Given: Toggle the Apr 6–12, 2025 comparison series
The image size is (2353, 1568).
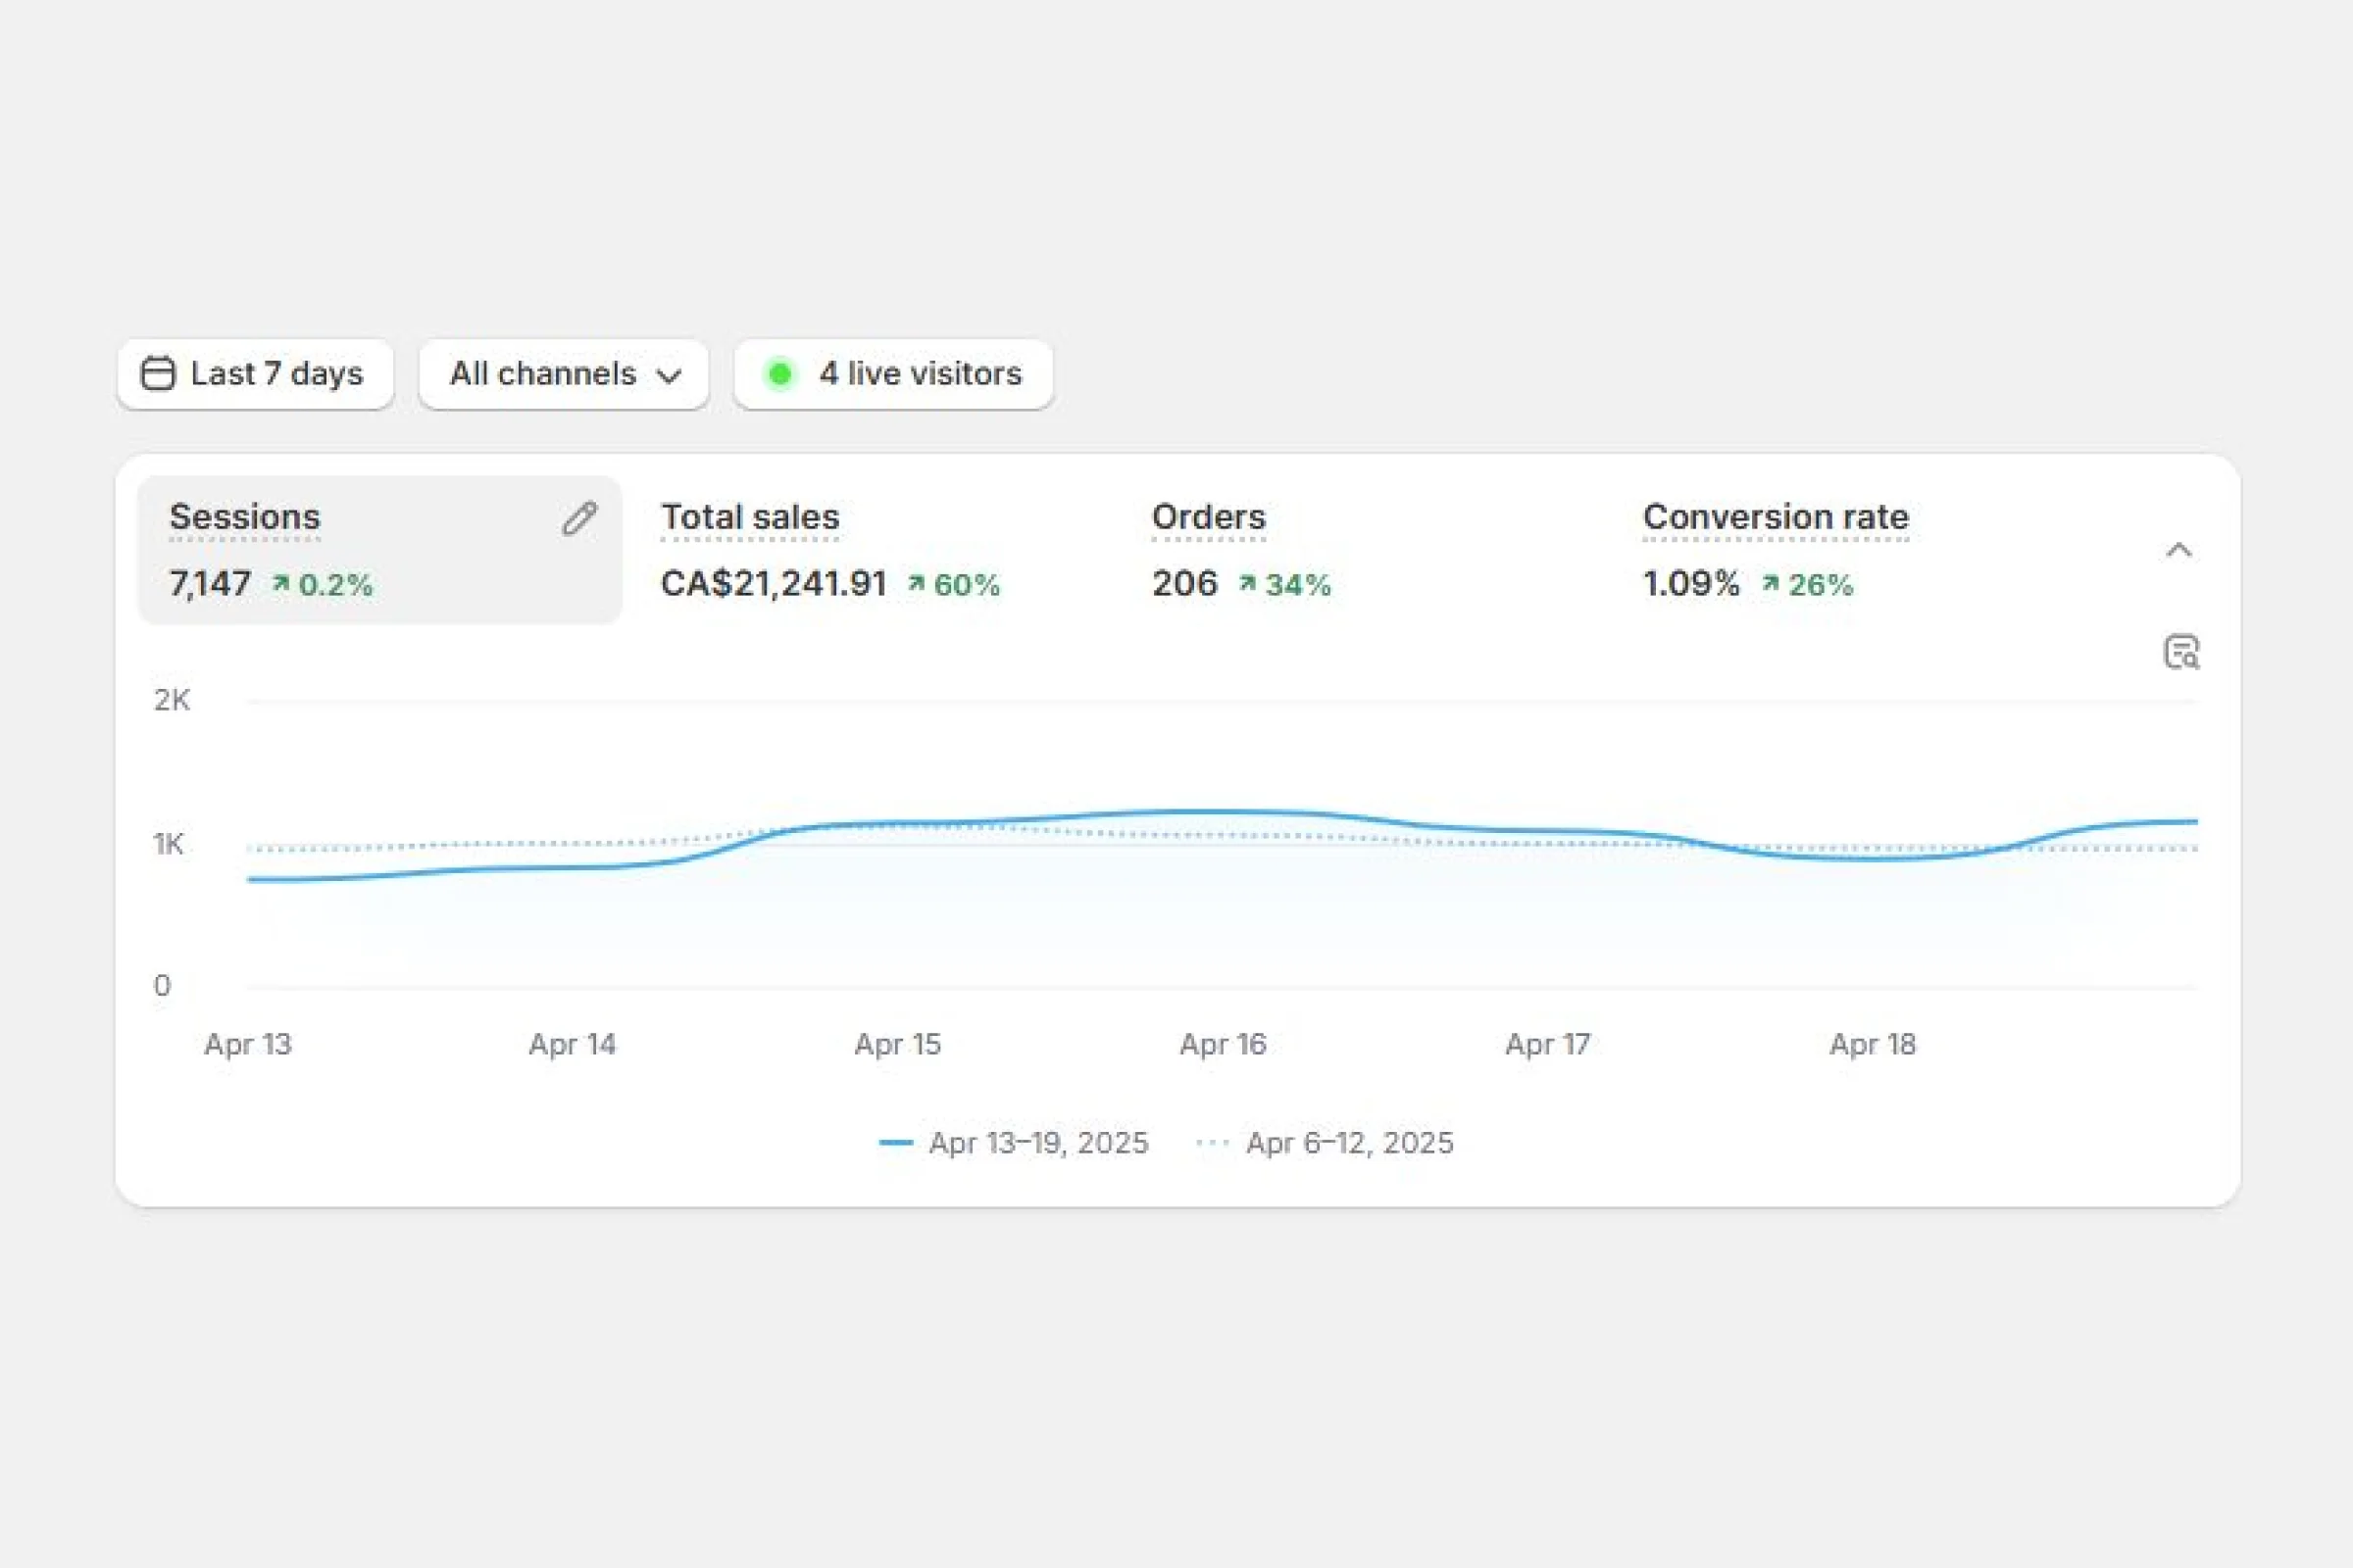Looking at the screenshot, I should (x=1349, y=1143).
